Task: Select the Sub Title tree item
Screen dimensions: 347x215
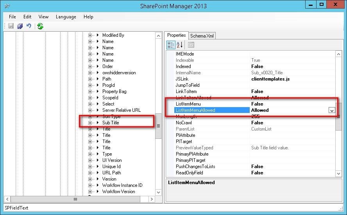Action: pos(111,123)
